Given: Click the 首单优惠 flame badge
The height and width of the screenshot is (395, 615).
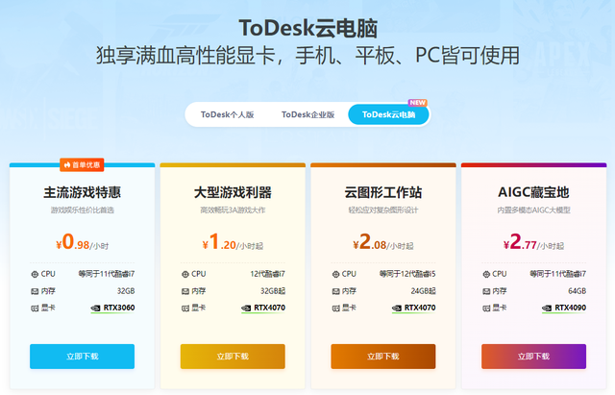Looking at the screenshot, I should pos(82,164).
